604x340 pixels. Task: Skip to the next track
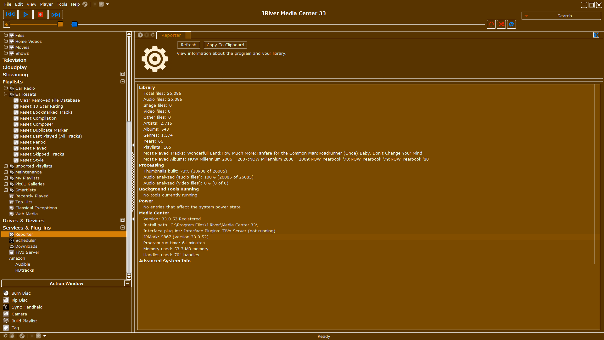[x=56, y=14]
